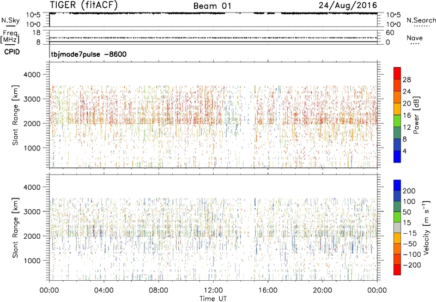Click the 'Slant Range [km]' label of power panel
This screenshot has width=436, height=302.
click(15, 115)
